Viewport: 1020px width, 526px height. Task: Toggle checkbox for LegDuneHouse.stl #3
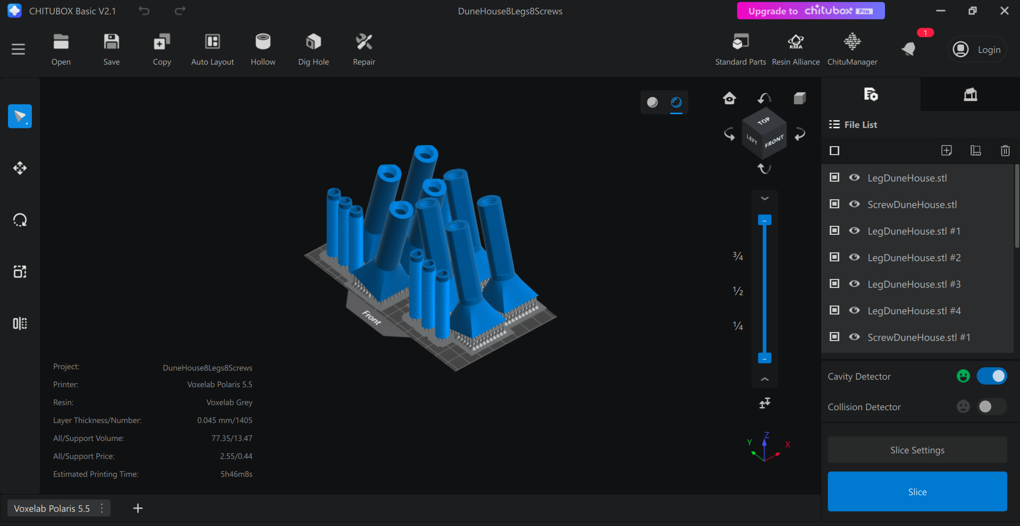pos(834,284)
